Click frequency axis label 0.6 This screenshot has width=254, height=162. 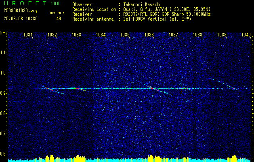pyautogui.click(x=3, y=154)
